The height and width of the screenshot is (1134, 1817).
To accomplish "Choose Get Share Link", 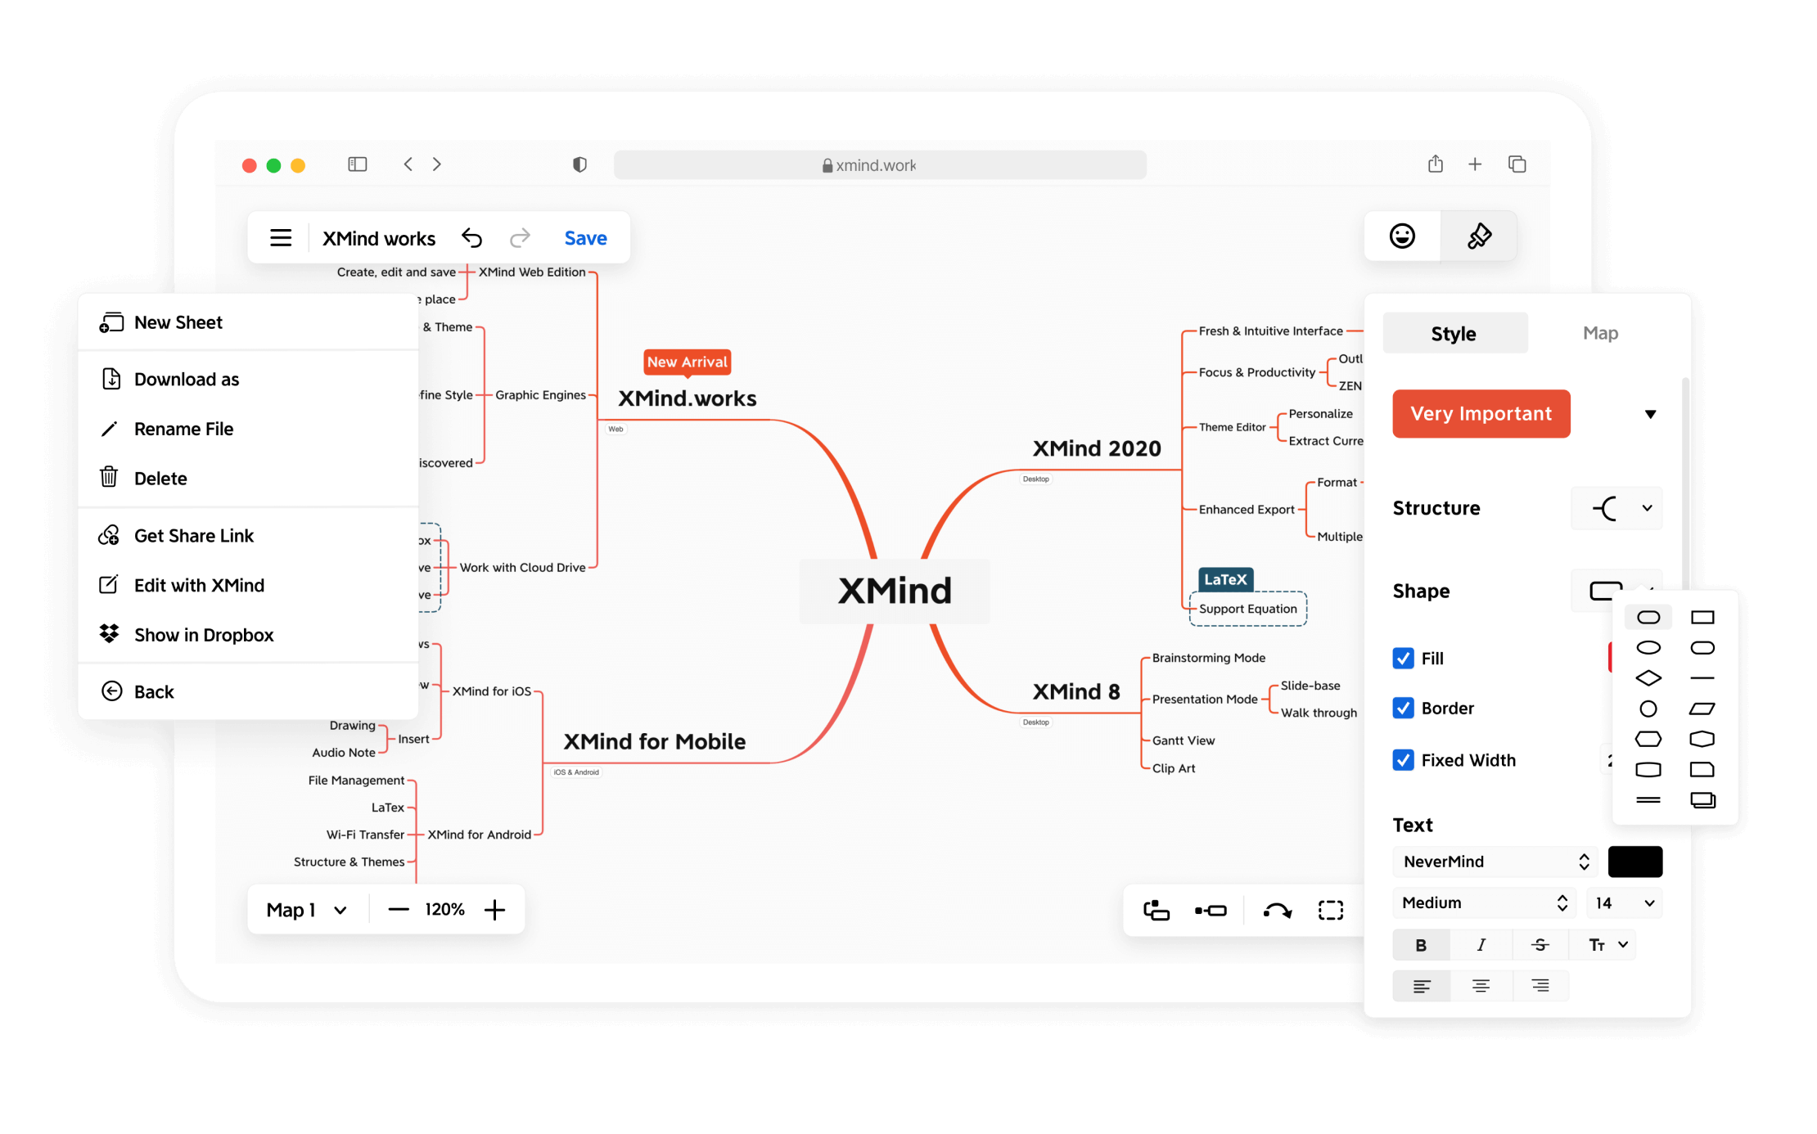I will [248, 535].
